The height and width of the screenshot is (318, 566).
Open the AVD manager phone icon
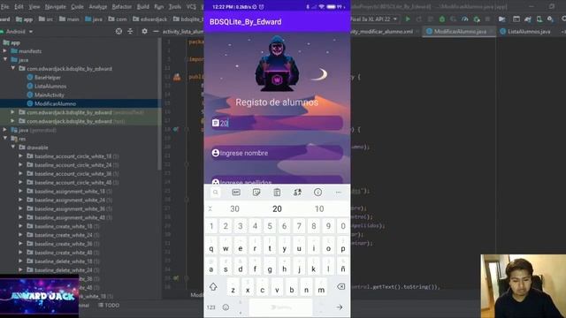539,19
